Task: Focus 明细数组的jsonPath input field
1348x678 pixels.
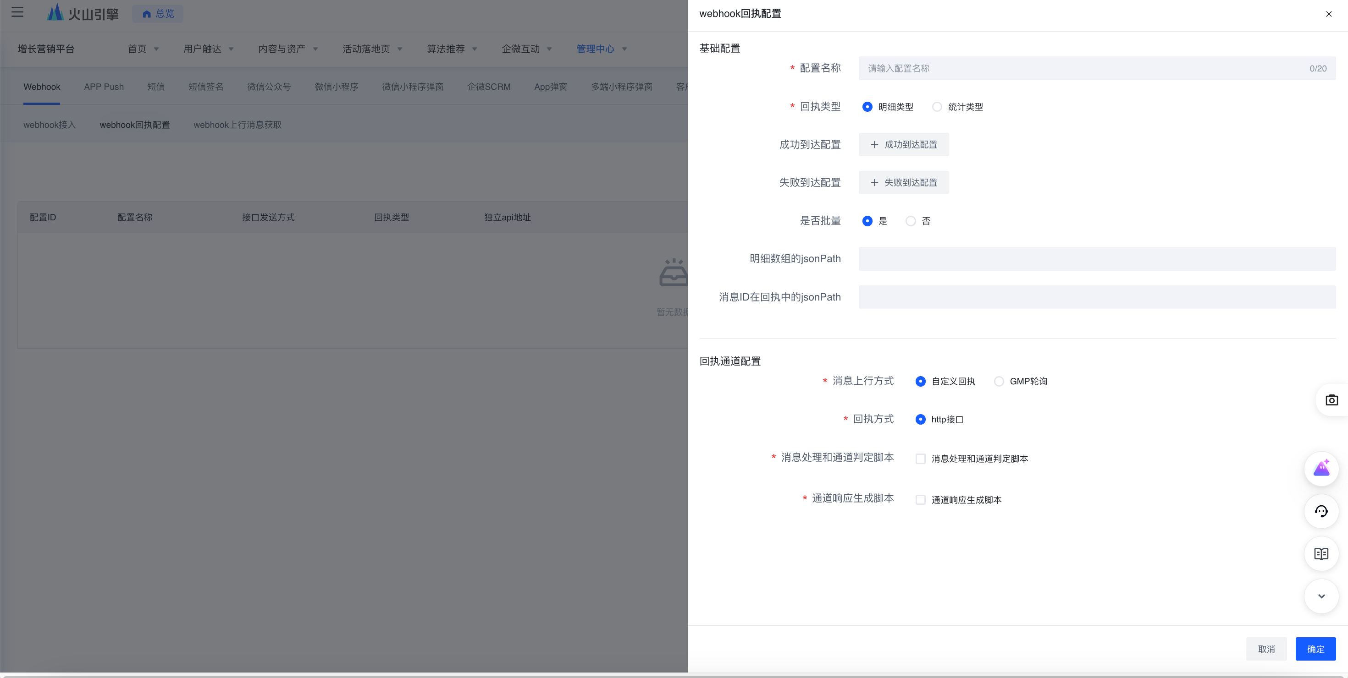Action: tap(1097, 259)
